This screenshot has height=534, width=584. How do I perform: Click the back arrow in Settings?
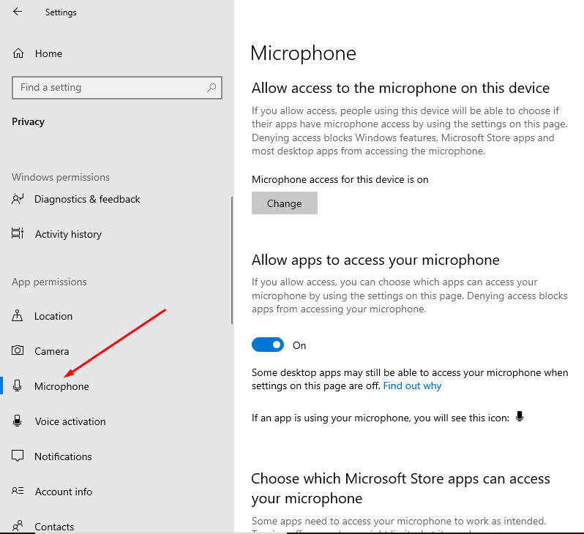pos(18,12)
